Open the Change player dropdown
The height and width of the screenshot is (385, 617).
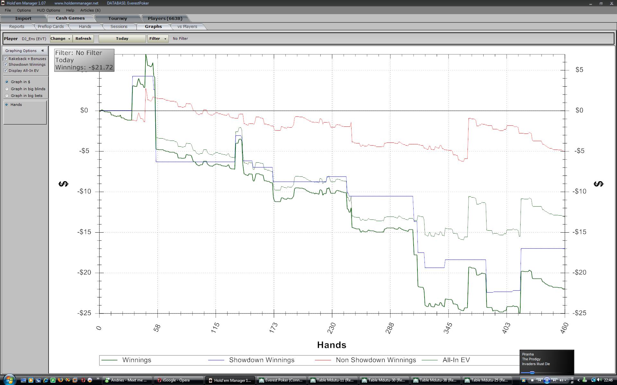pyautogui.click(x=61, y=38)
